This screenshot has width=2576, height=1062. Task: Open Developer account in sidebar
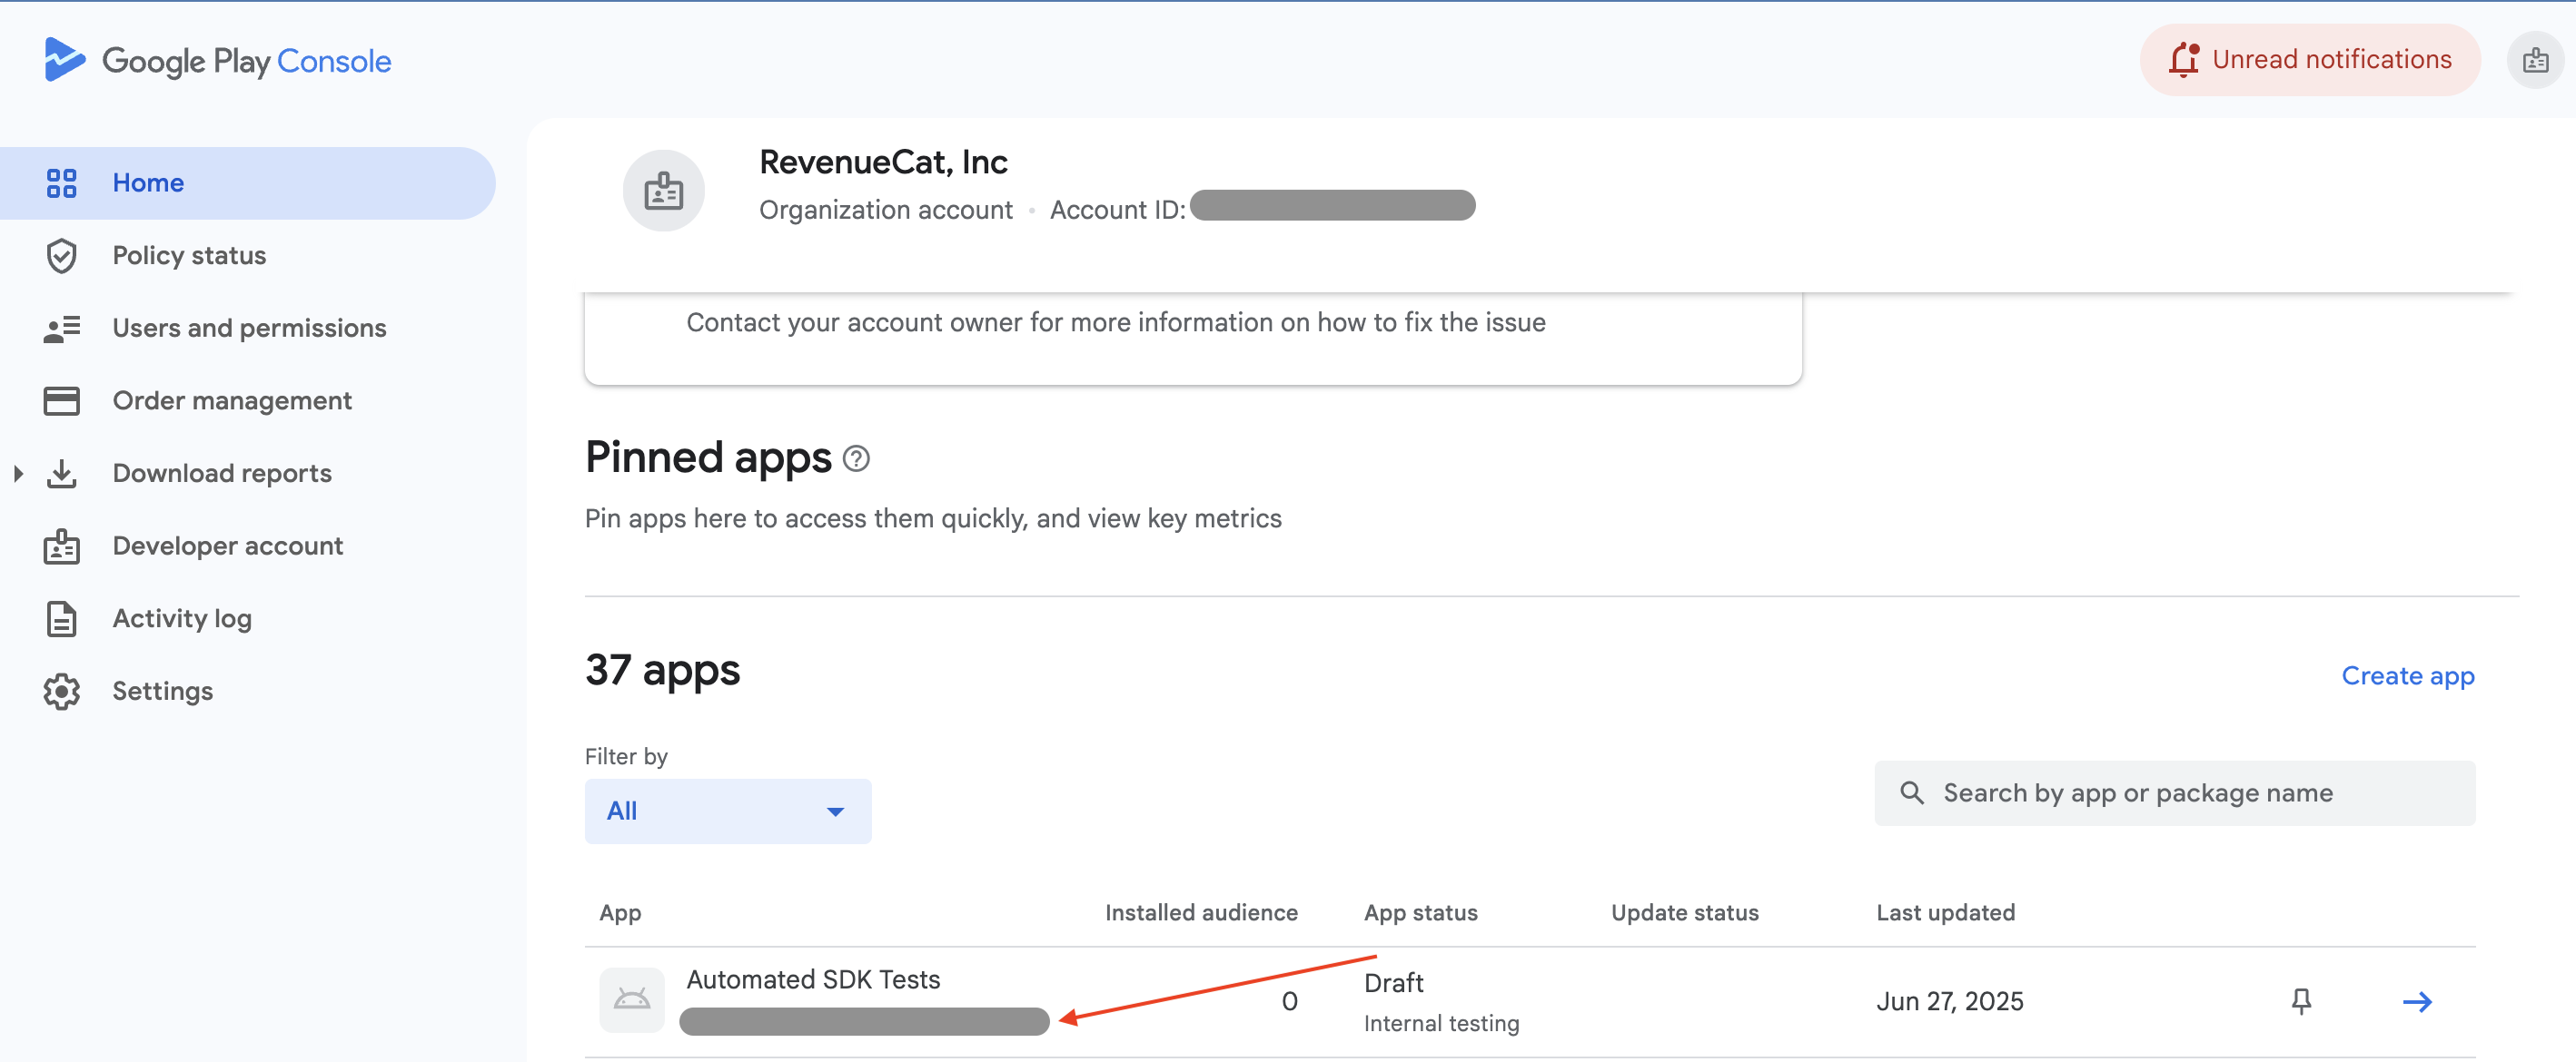pyautogui.click(x=227, y=546)
